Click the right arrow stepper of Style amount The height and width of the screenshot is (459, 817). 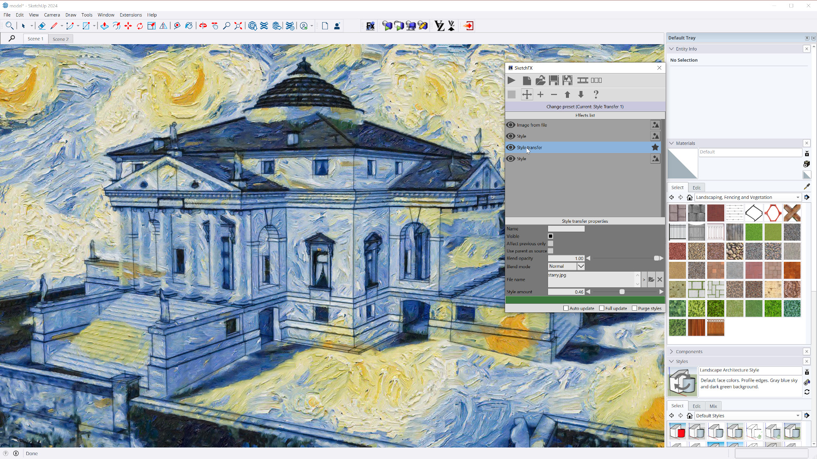point(661,292)
